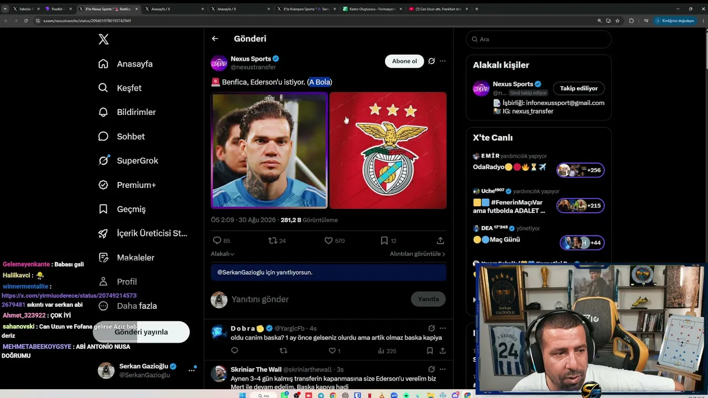
Task: Open a new browser tab
Action: [477, 9]
